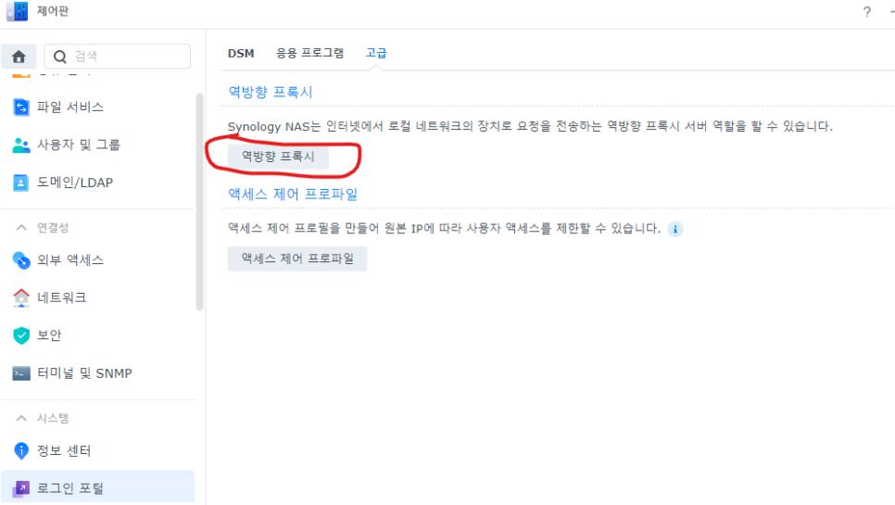Viewport: 895px width, 505px height.
Task: Select the 네트워크 house icon
Action: tap(21, 297)
